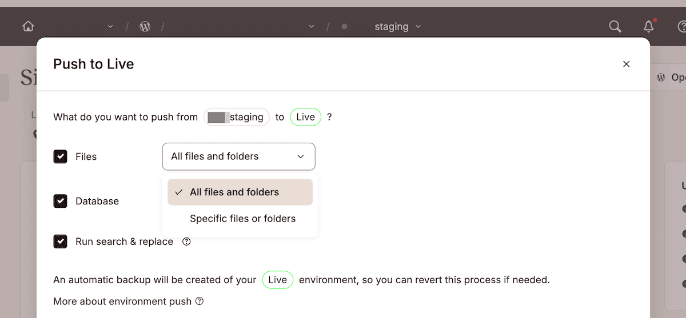Show help for Run search & replace
Screen dimensions: 686x318
[x=186, y=241]
